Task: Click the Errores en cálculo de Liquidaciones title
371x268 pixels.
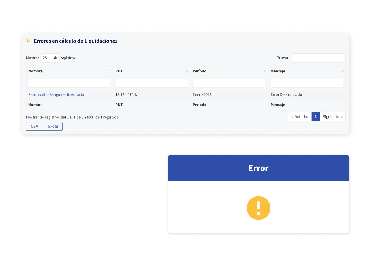Action: [x=76, y=41]
